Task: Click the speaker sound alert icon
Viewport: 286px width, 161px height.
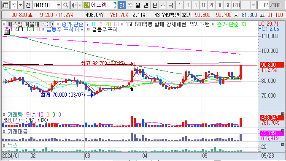Action: pos(74,5)
